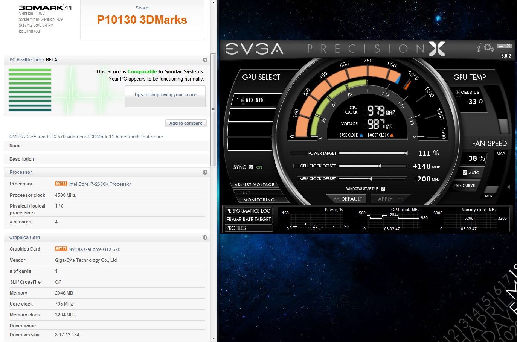Screen dimensions: 517x342
Task: Open the Performance Log tab
Action: click(249, 211)
